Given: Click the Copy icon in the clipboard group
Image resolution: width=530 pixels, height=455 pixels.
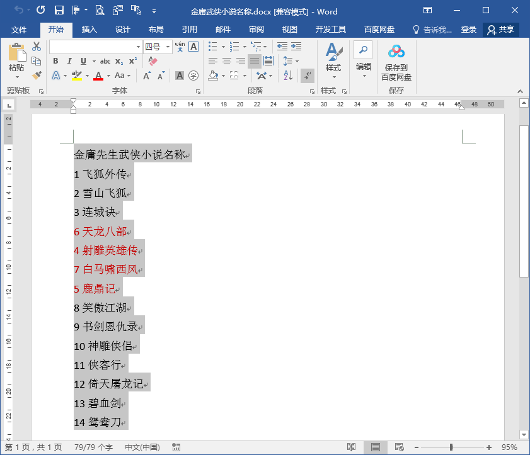Looking at the screenshot, I should coord(37,61).
